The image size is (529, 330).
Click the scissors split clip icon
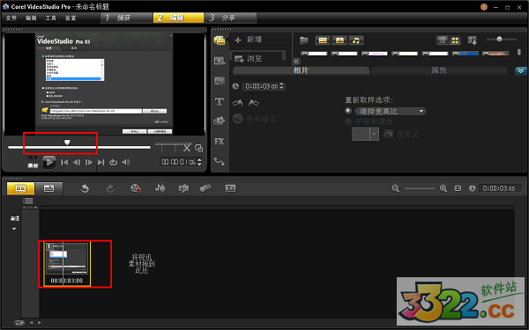pos(187,148)
